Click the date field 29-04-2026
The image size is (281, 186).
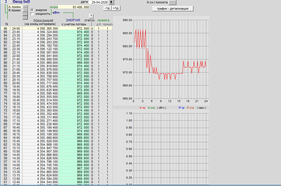point(99,2)
